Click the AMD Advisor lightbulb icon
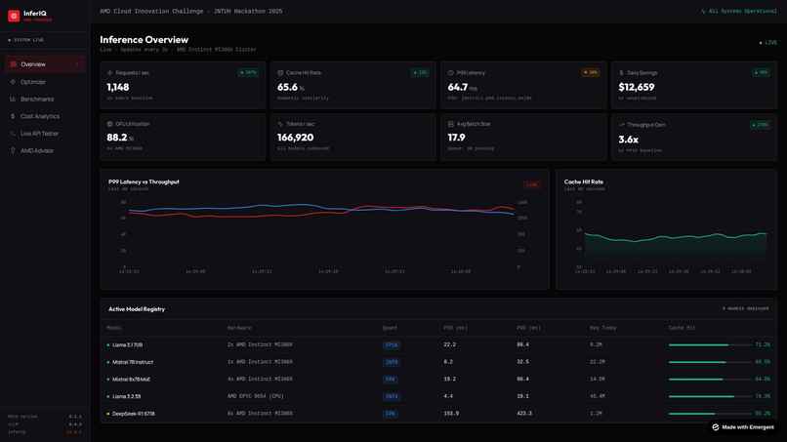The height and width of the screenshot is (442, 787). pos(13,150)
